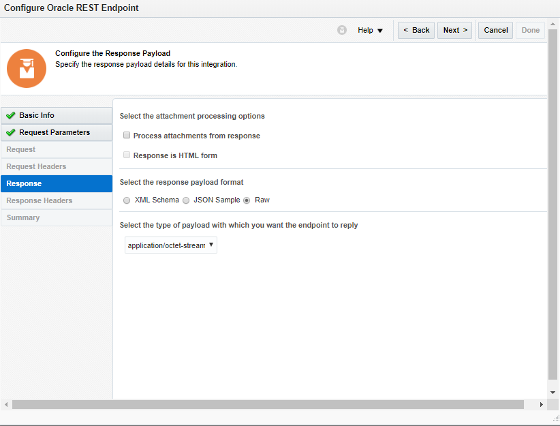Open the Summary step
The width and height of the screenshot is (560, 426).
[x=57, y=217]
